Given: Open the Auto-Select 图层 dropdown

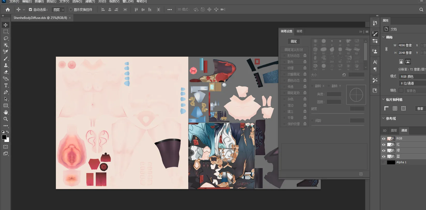Looking at the screenshot, I should click(x=58, y=10).
